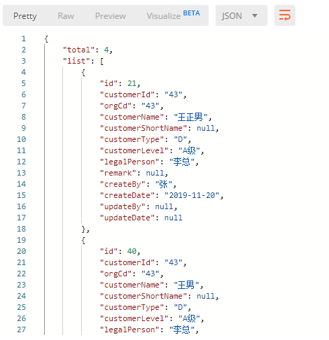Click the "total" key on line 2
The image size is (329, 340).
click(x=78, y=50)
